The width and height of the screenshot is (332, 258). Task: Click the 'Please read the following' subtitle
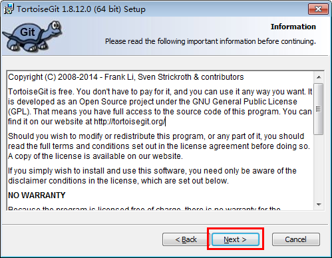[x=210, y=41]
